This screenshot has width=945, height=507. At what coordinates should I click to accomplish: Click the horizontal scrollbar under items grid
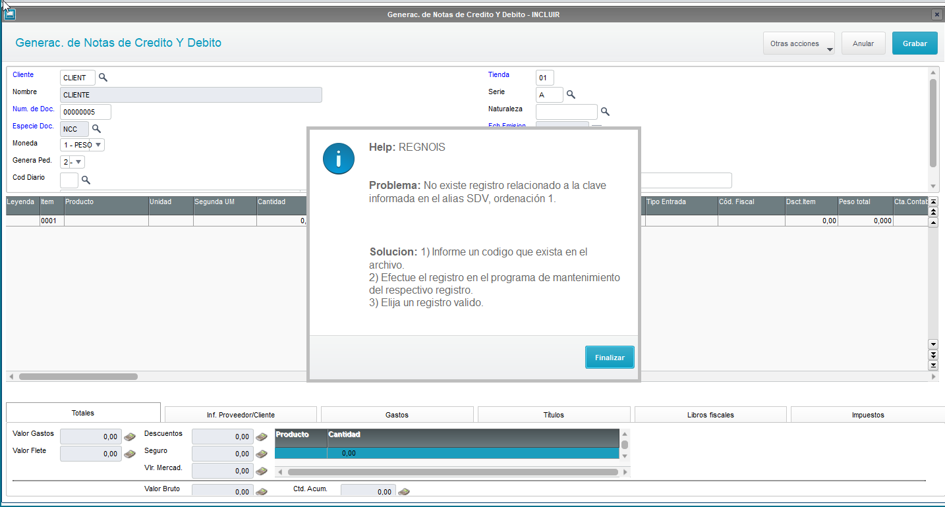coord(78,377)
